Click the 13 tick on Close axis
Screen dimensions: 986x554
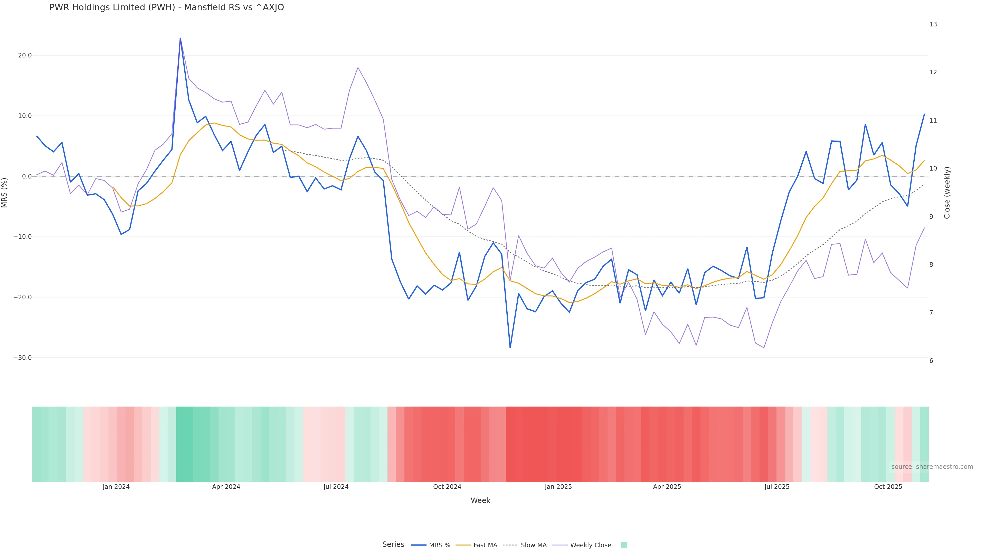coord(933,24)
